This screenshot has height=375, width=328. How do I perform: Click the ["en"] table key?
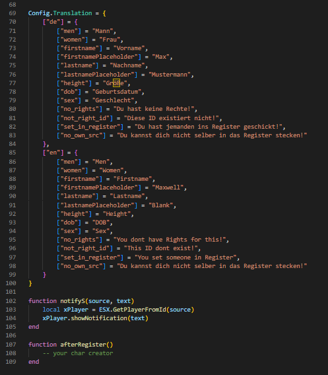point(53,153)
